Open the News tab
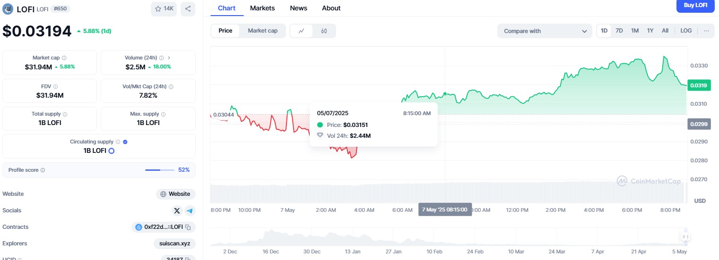This screenshot has width=719, height=260. (x=298, y=8)
